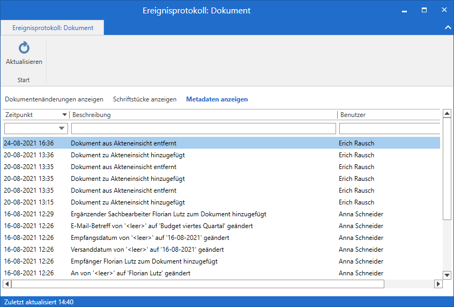The width and height of the screenshot is (454, 307).
Task: Select the 'E-Mail-Betreff' Budget viertes Quartal row
Action: (161, 226)
